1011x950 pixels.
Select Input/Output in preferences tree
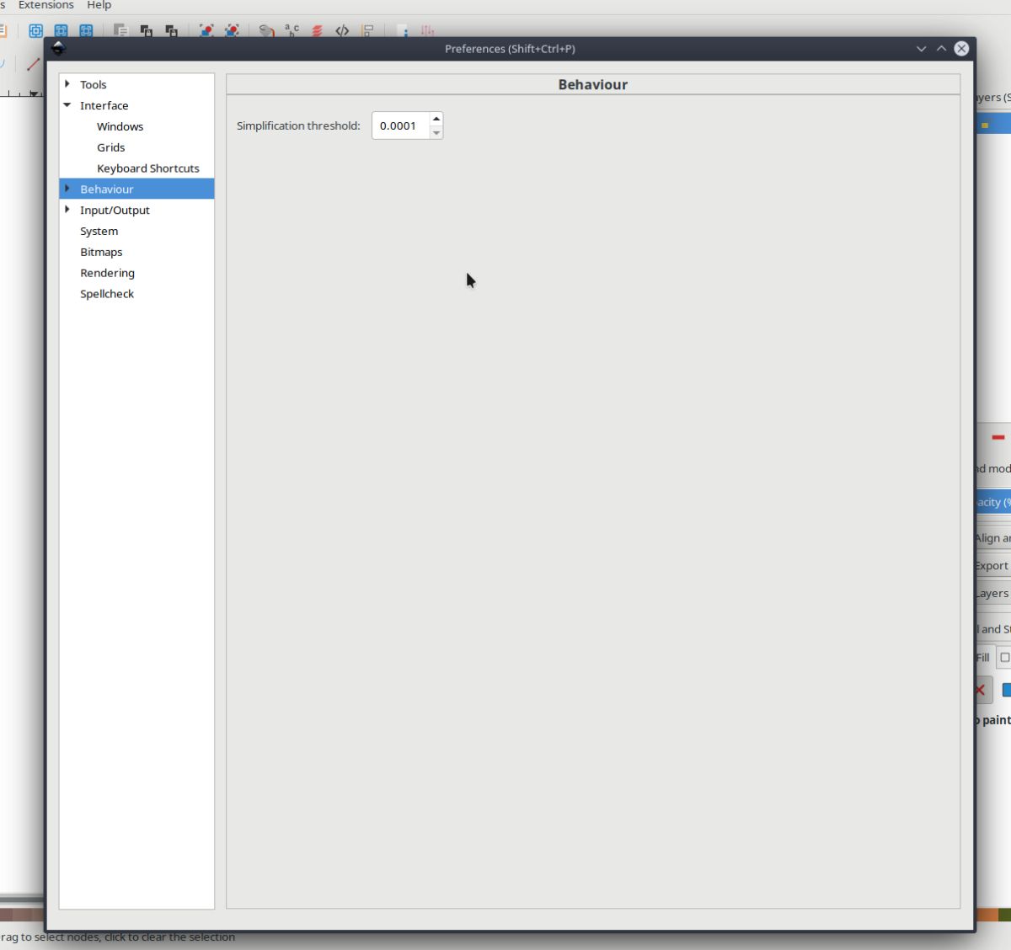(115, 210)
